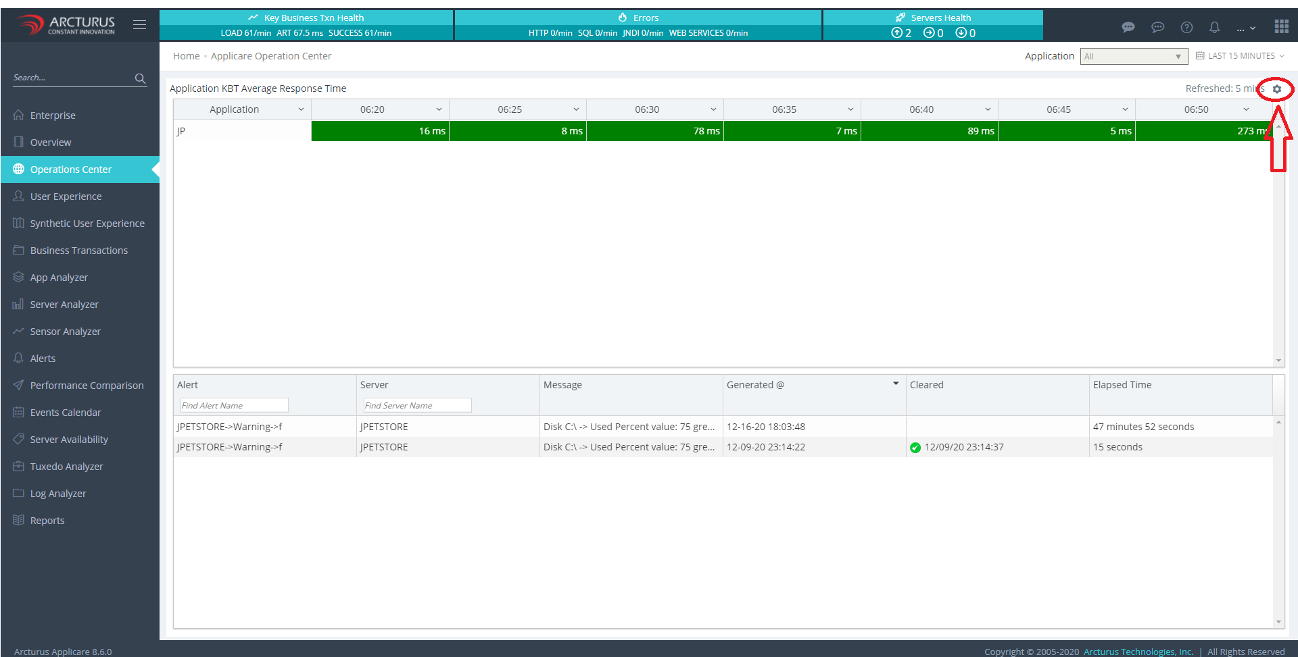Open Business Transactions in the sidebar
Screen dimensions: 1298x657
point(78,251)
